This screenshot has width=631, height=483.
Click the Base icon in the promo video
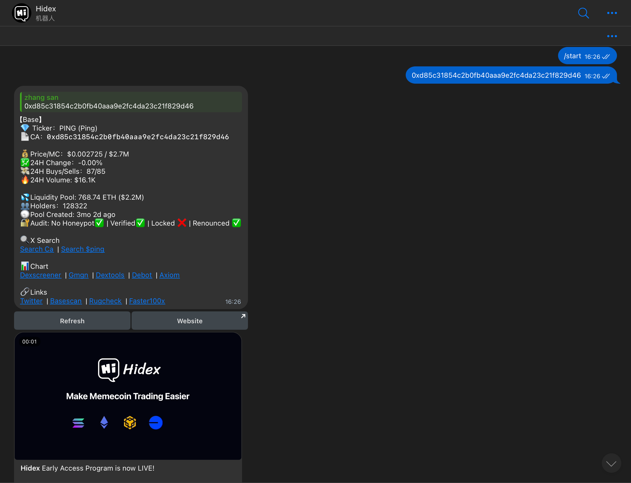[155, 423]
